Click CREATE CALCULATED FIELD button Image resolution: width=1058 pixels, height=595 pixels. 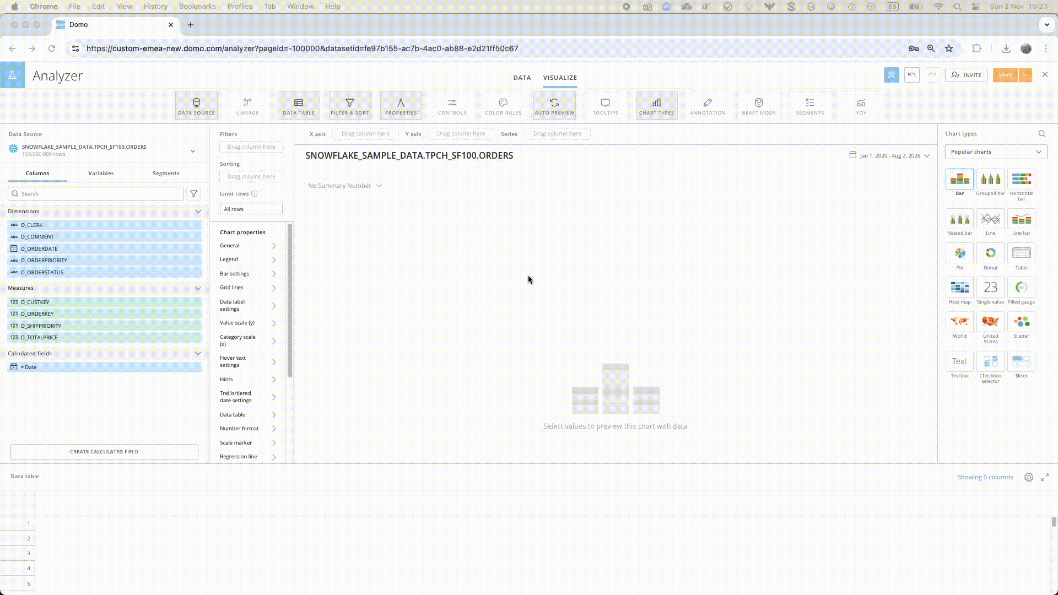104,452
